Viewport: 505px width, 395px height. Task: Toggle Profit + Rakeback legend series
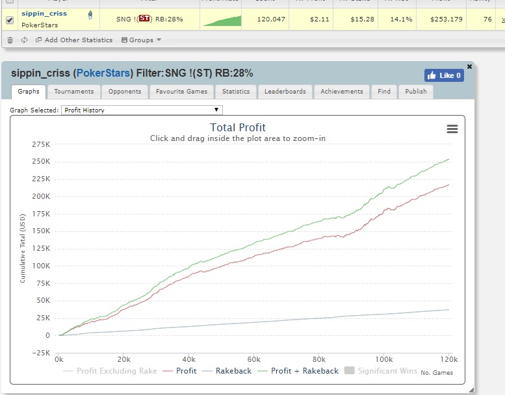[298, 371]
